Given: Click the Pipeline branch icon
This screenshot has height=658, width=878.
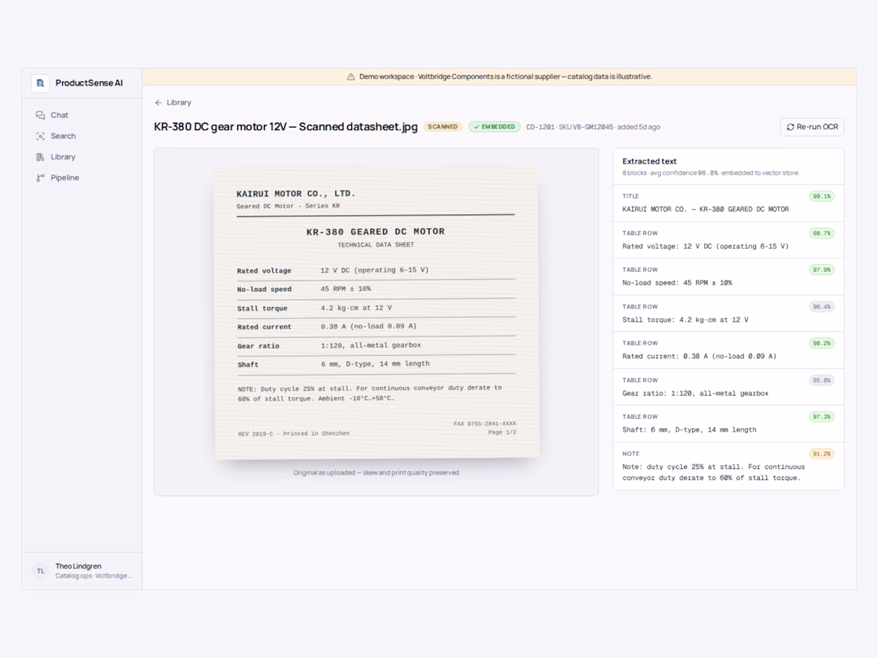Looking at the screenshot, I should (41, 178).
